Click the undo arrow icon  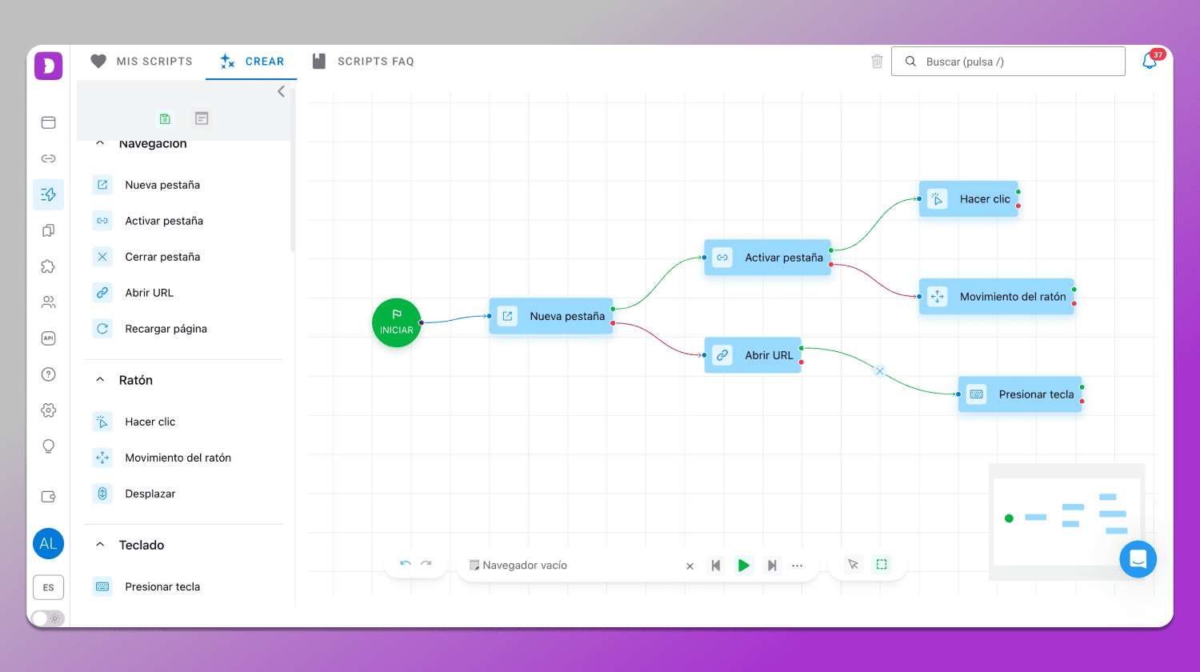pyautogui.click(x=406, y=564)
